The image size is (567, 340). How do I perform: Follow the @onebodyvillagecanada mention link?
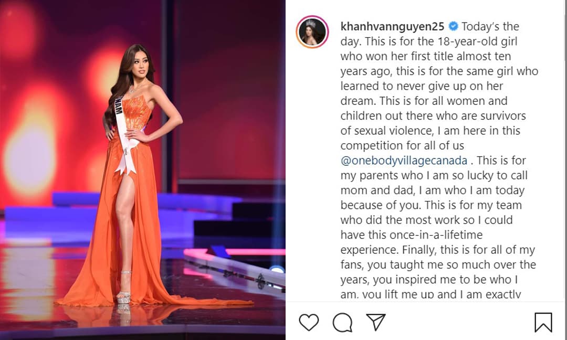point(404,161)
